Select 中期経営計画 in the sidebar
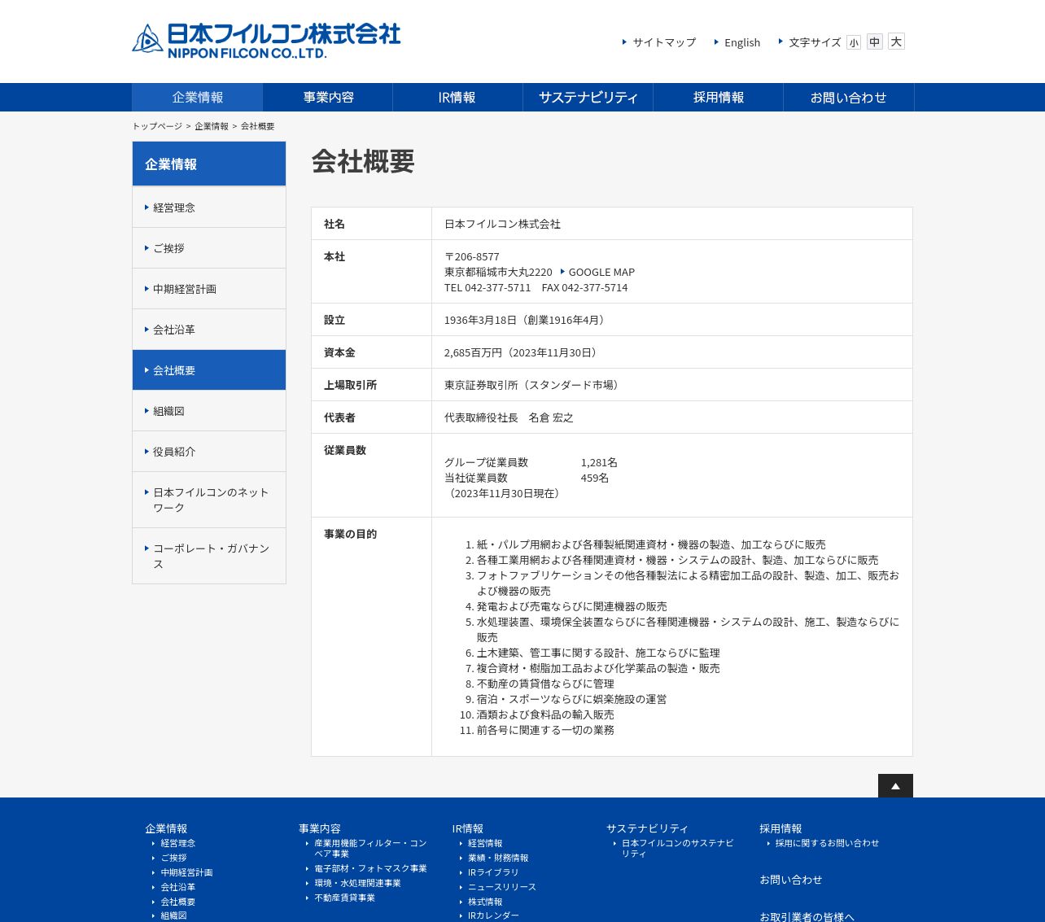 [209, 289]
